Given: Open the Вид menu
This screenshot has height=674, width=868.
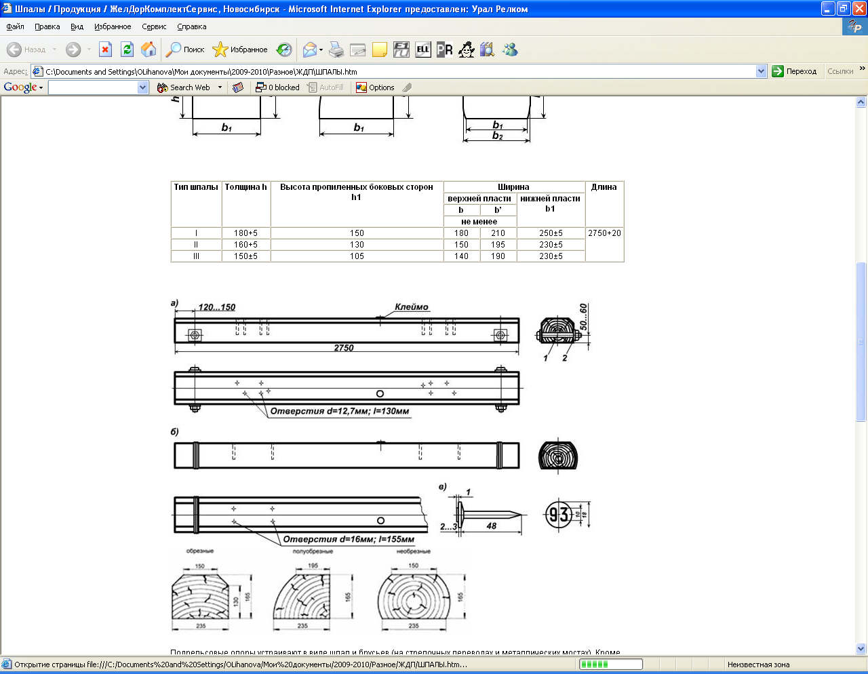Looking at the screenshot, I should click(x=77, y=26).
